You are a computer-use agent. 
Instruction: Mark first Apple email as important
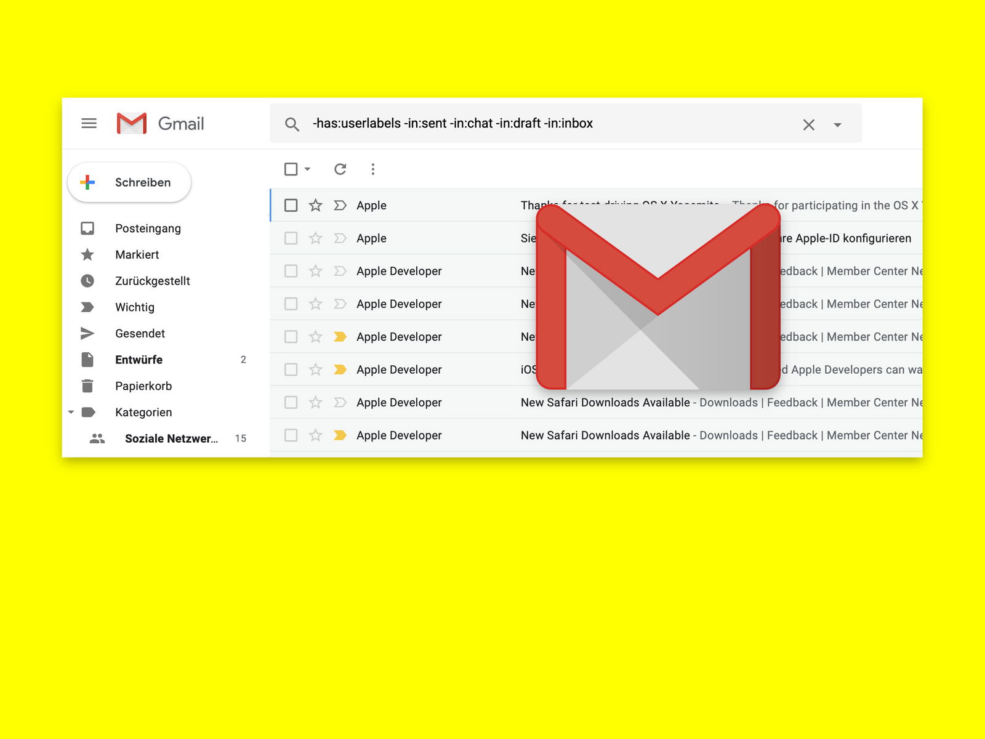(340, 205)
